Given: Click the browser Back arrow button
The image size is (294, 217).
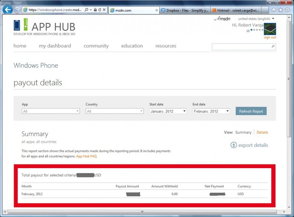Looking at the screenshot, I should point(8,10).
